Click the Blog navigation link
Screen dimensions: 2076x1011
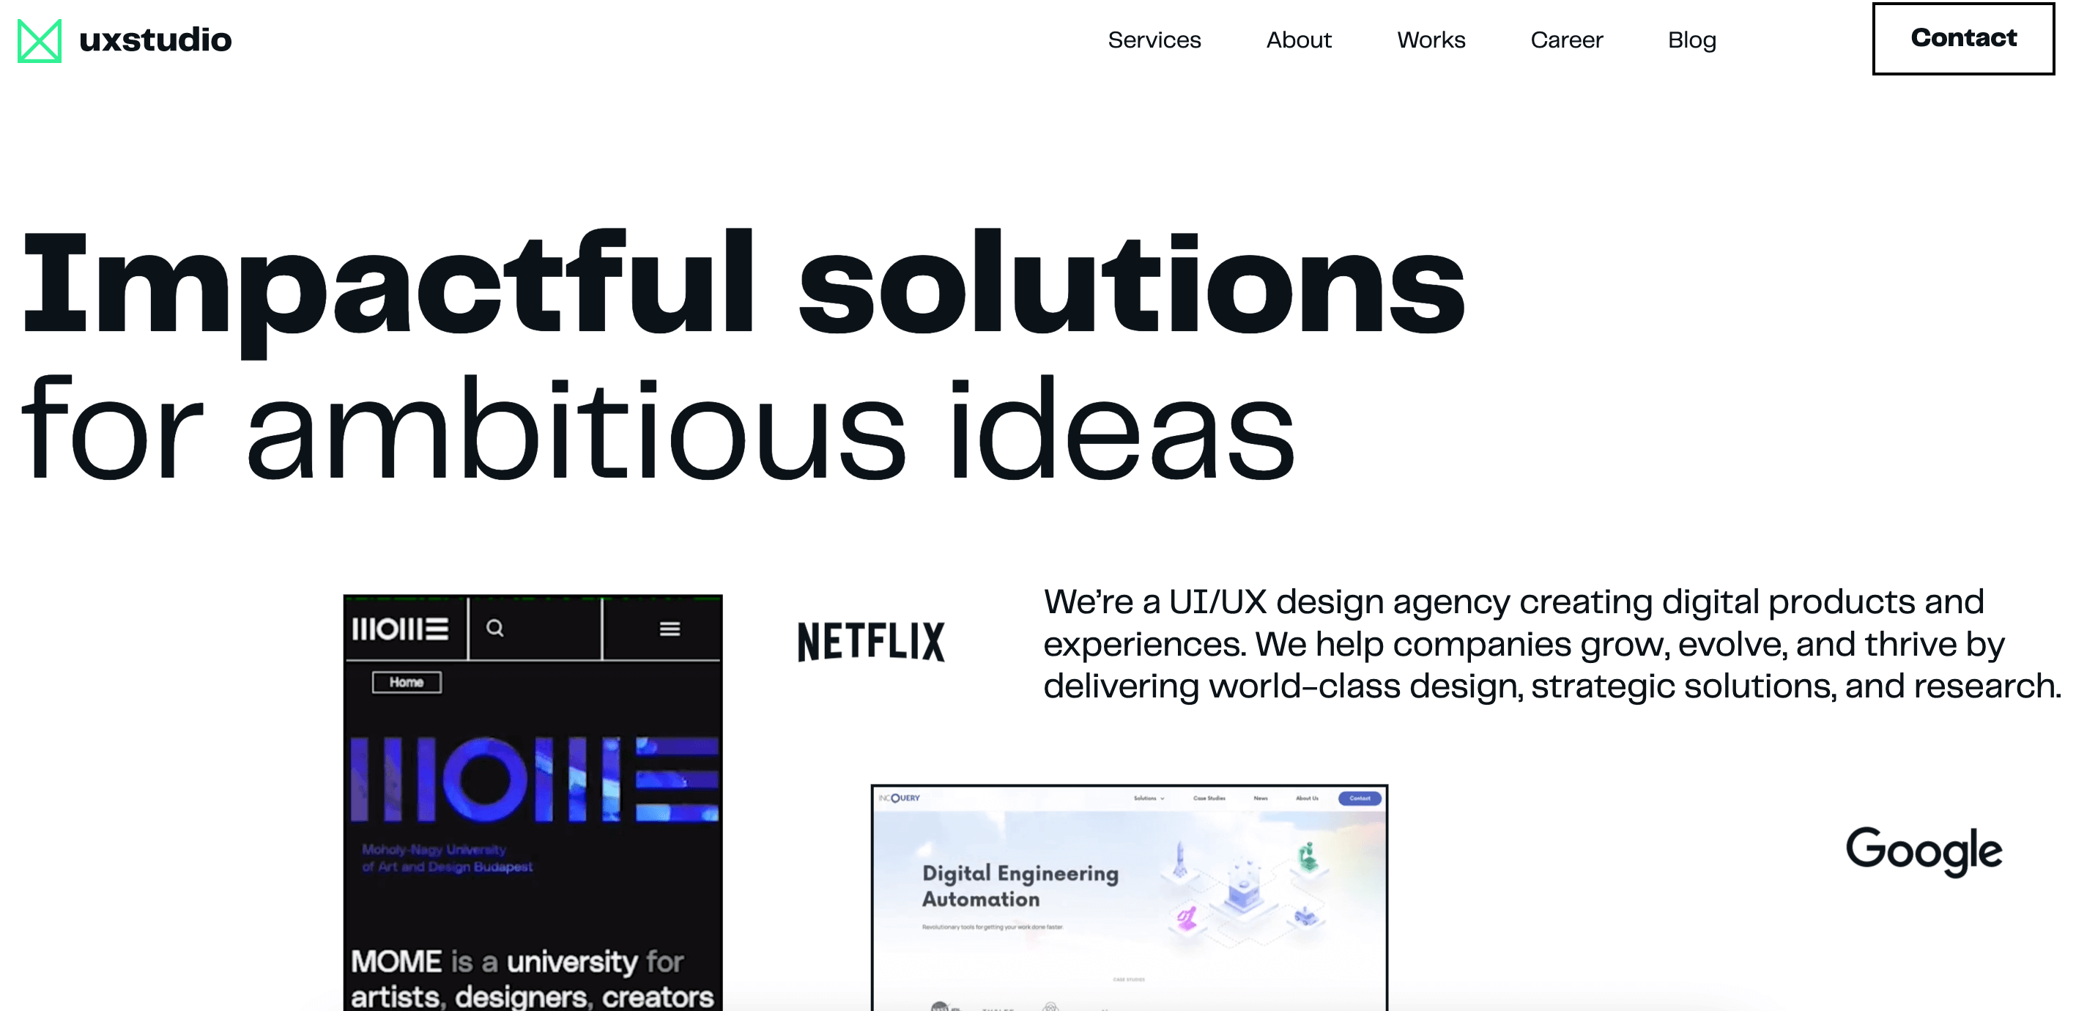[1692, 40]
